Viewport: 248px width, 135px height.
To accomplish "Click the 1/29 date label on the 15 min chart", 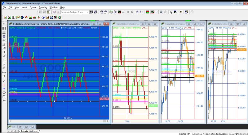I will pos(223,121).
